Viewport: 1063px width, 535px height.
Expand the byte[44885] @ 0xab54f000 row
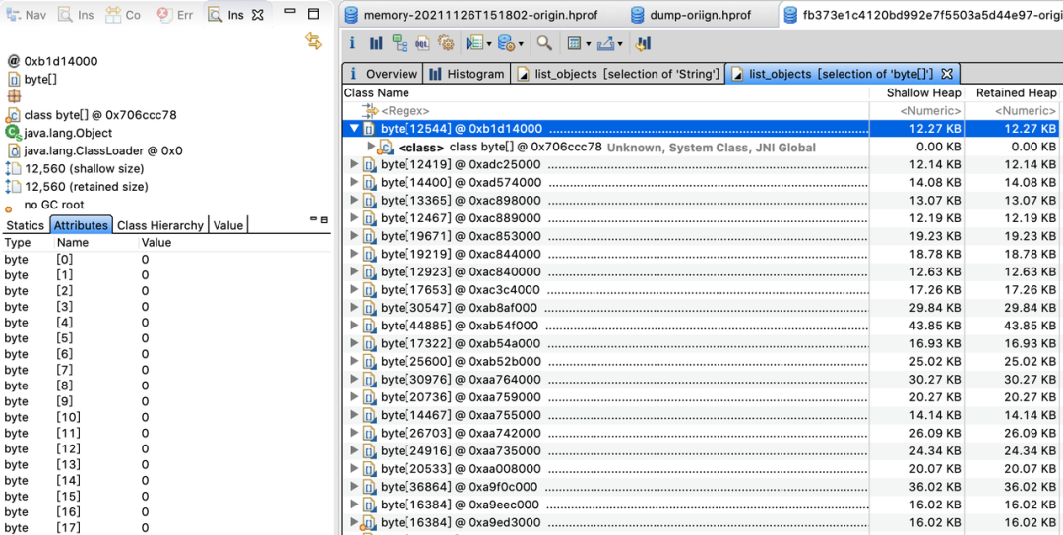[x=354, y=326]
